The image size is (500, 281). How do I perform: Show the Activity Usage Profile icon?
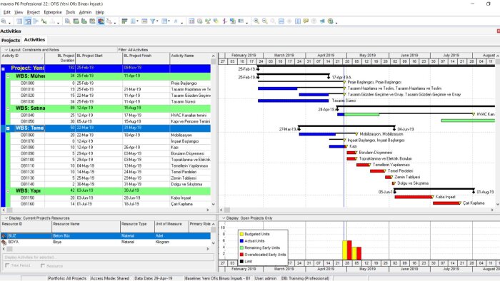pyautogui.click(x=84, y=21)
